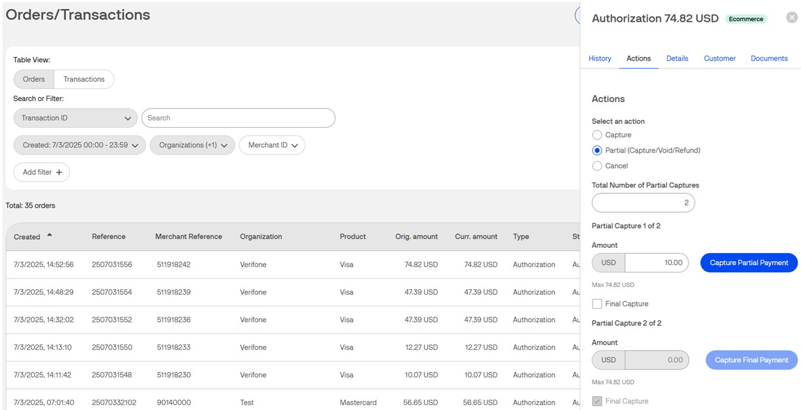Toggle Final Capture under Partial Capture 2
The height and width of the screenshot is (410, 801).
point(597,401)
